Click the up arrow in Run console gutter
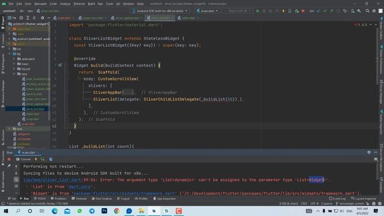The height and width of the screenshot is (216, 384). 16,167
